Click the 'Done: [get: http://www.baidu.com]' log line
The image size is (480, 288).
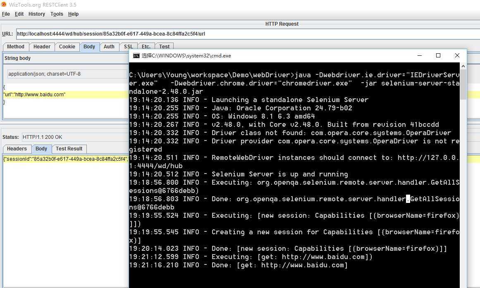239,265
